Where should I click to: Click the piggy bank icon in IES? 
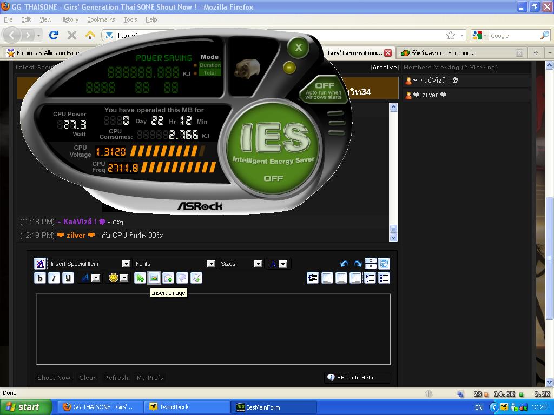tap(247, 69)
